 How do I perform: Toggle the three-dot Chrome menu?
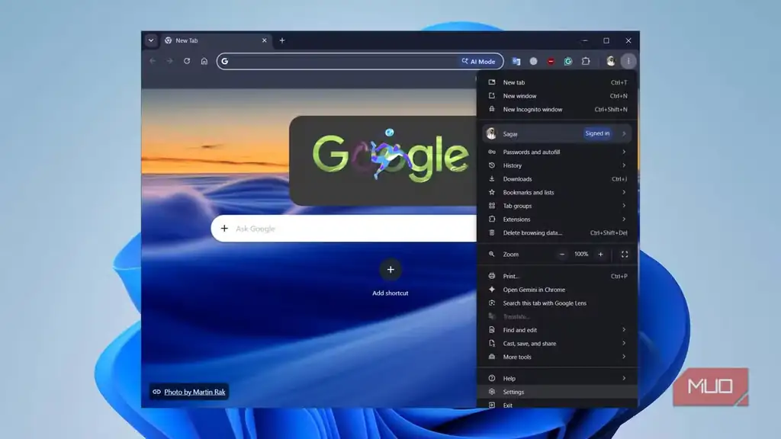click(628, 61)
